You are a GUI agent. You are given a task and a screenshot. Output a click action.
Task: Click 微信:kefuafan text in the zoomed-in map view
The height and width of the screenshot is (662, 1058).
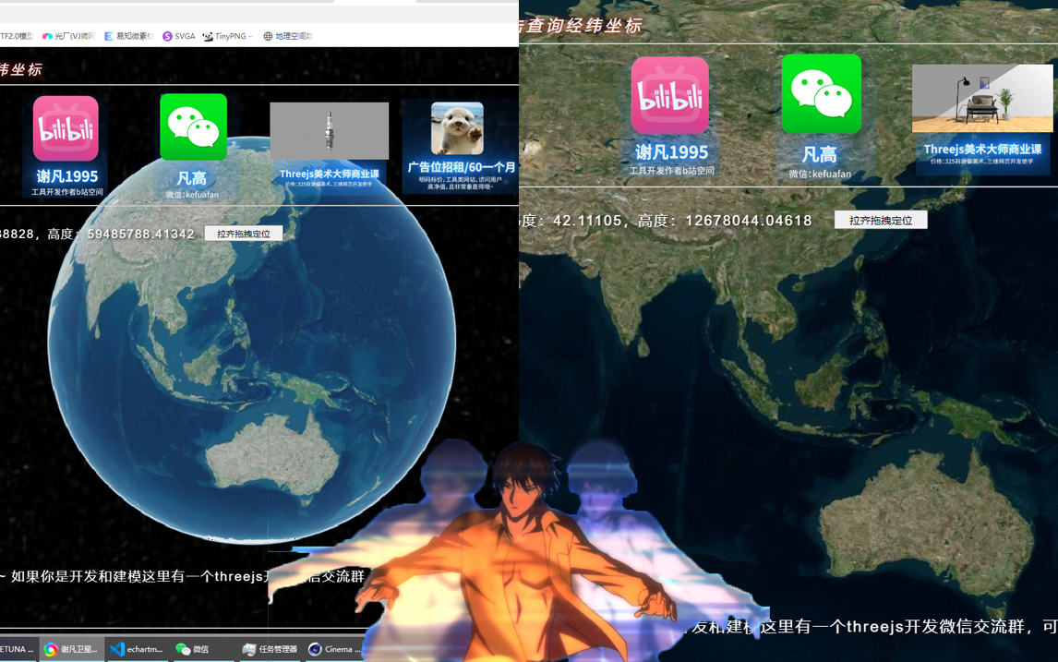(x=820, y=175)
